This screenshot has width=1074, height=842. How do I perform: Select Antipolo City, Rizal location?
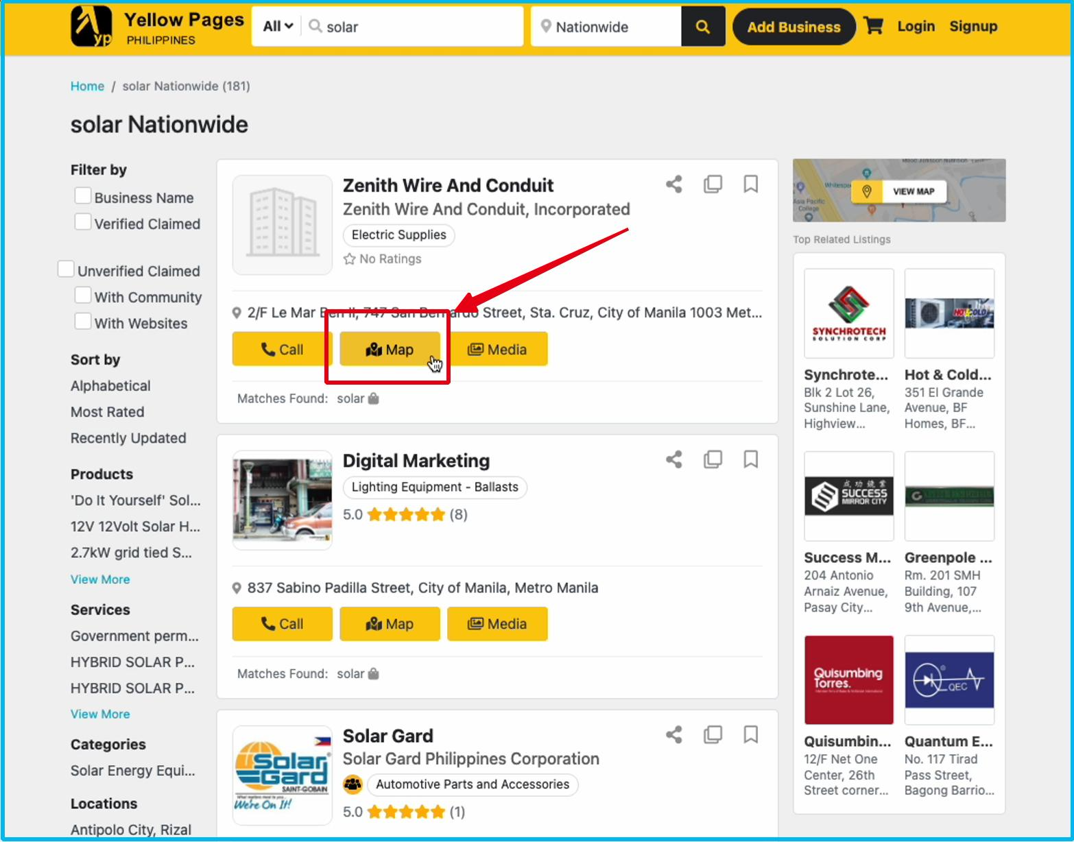tap(131, 829)
